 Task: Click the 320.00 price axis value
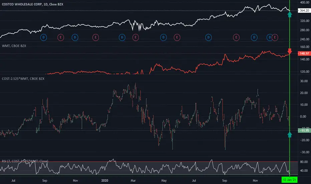click(305, 21)
